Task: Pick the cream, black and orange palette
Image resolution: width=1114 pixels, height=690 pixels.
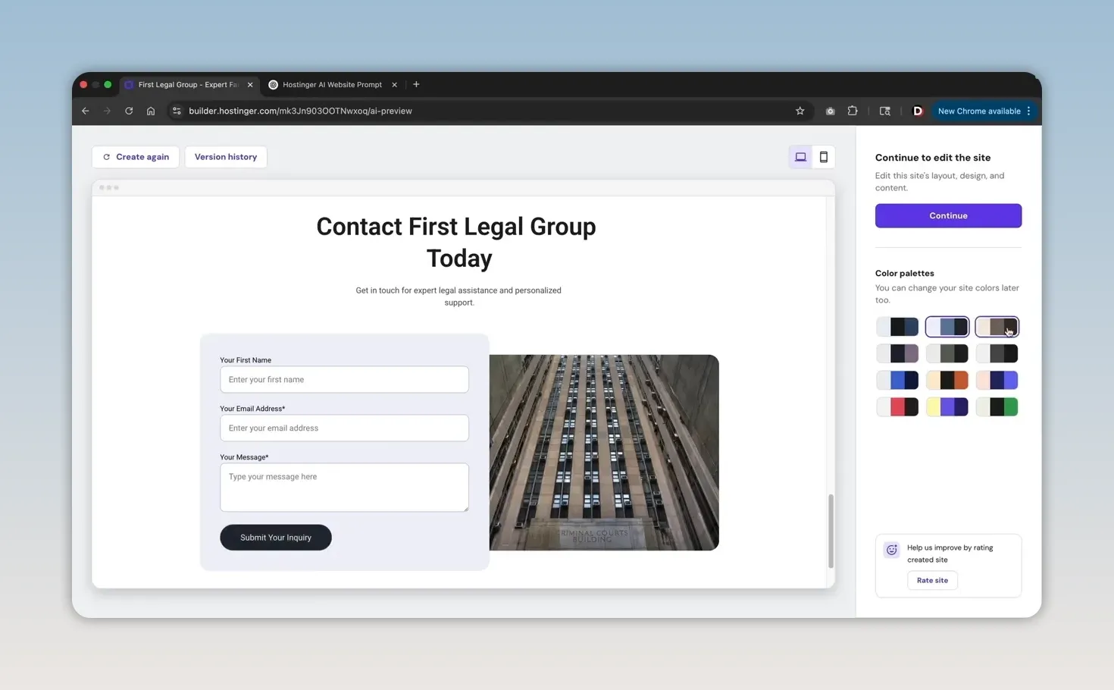Action: tap(947, 380)
